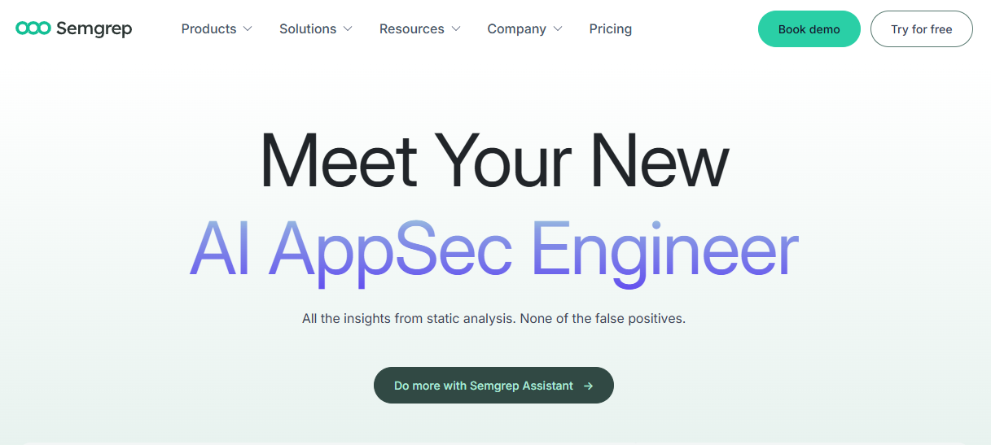Expand the chevron next to Solutions

pyautogui.click(x=348, y=29)
